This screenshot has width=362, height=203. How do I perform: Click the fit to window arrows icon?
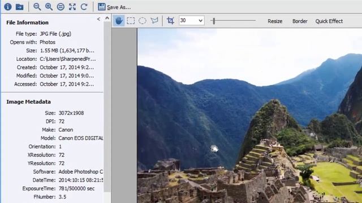point(72,7)
